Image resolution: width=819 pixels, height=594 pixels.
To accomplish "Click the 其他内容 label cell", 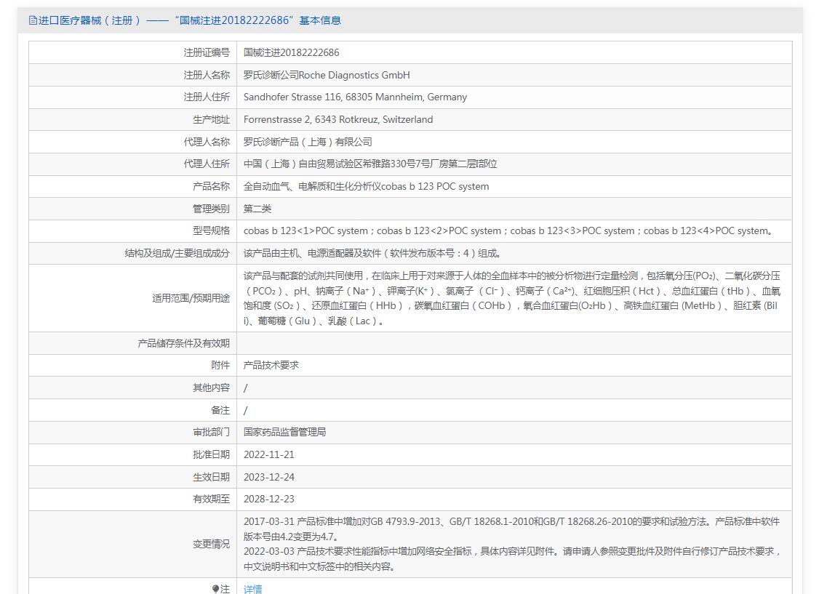I will (132, 388).
